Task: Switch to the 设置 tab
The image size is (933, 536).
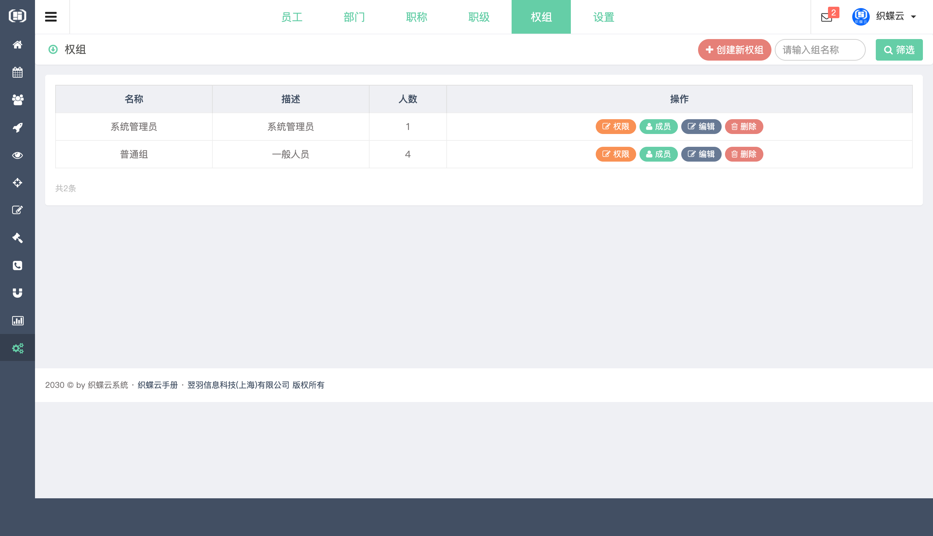Action: [603, 17]
